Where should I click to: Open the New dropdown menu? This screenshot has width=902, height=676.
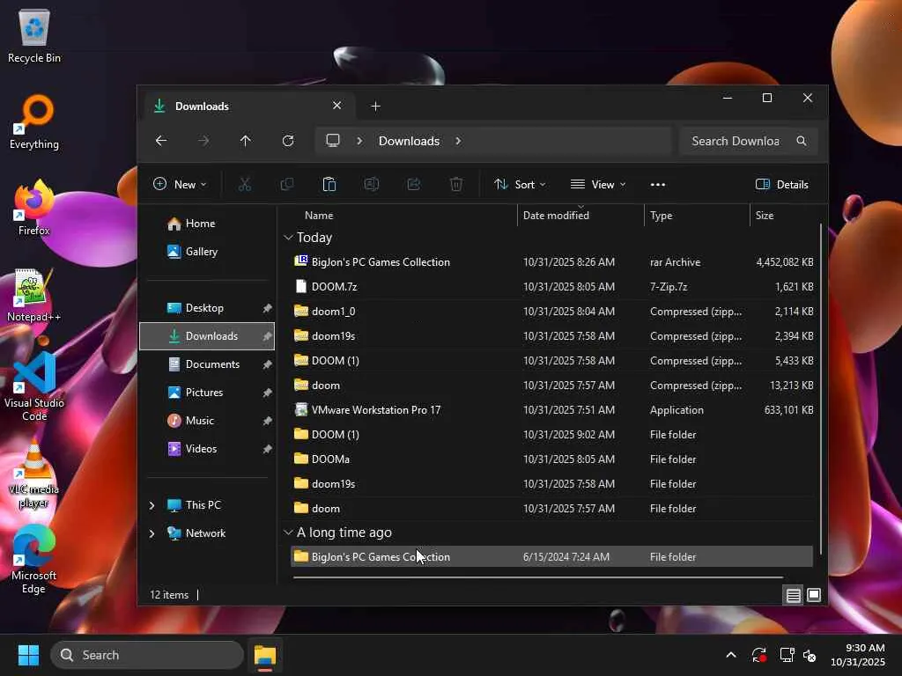[x=180, y=185]
